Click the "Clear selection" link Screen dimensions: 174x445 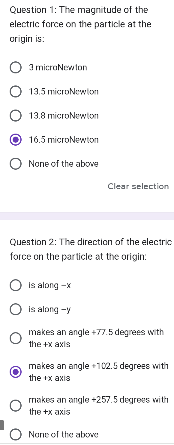pos(138,187)
